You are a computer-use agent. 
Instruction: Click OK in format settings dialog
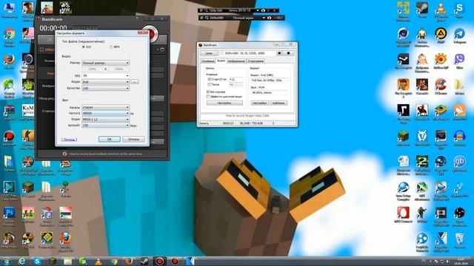(x=110, y=140)
